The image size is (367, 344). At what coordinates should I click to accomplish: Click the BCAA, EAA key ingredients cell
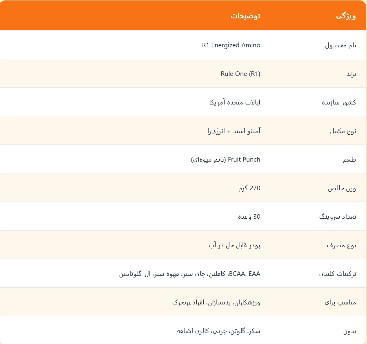click(189, 274)
